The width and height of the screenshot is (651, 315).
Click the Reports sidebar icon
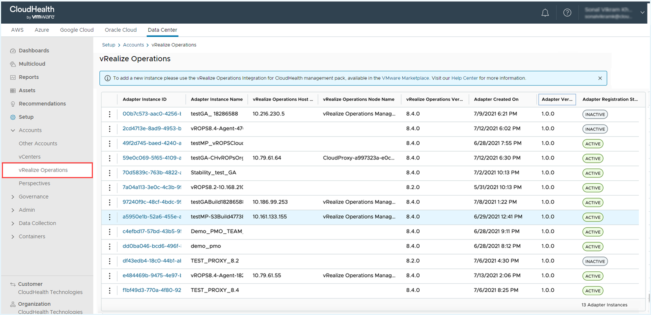coord(13,77)
